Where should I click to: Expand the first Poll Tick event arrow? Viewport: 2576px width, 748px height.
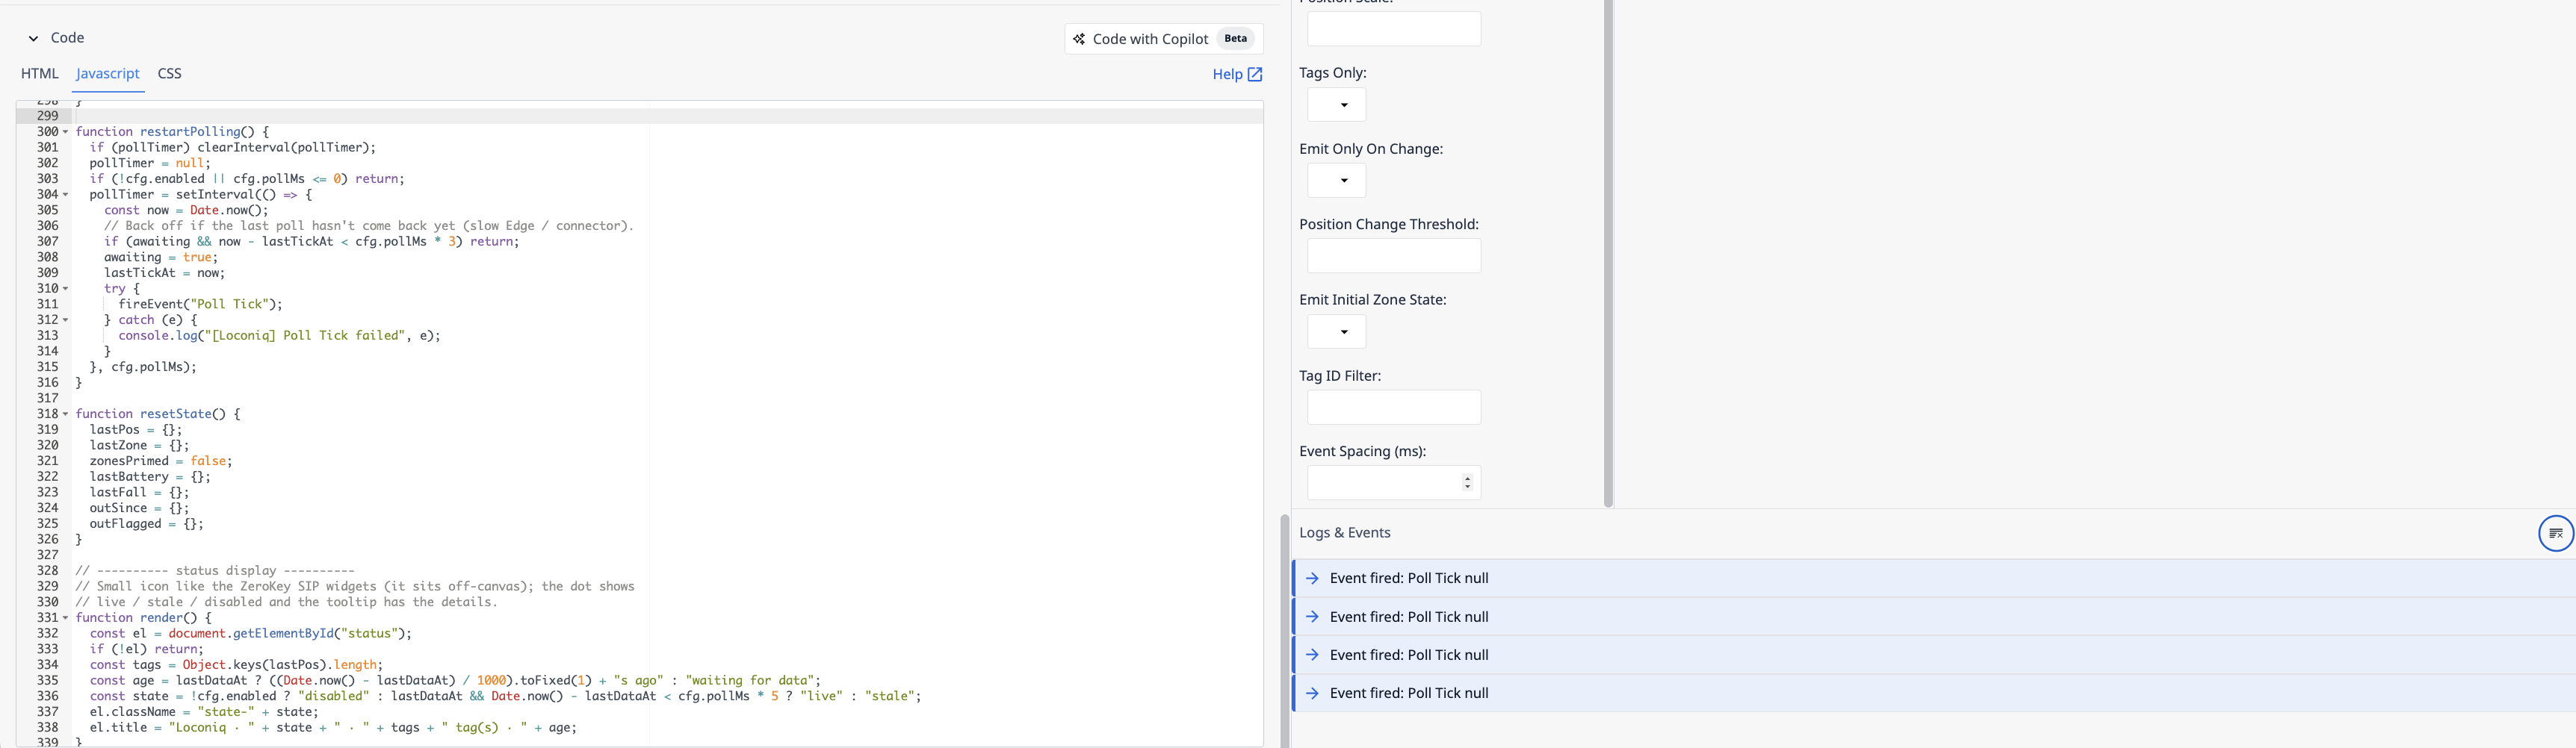[1312, 579]
